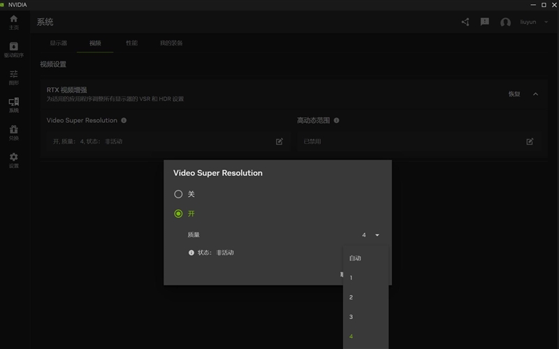Click the share icon in header
This screenshot has height=349, width=559.
(465, 22)
